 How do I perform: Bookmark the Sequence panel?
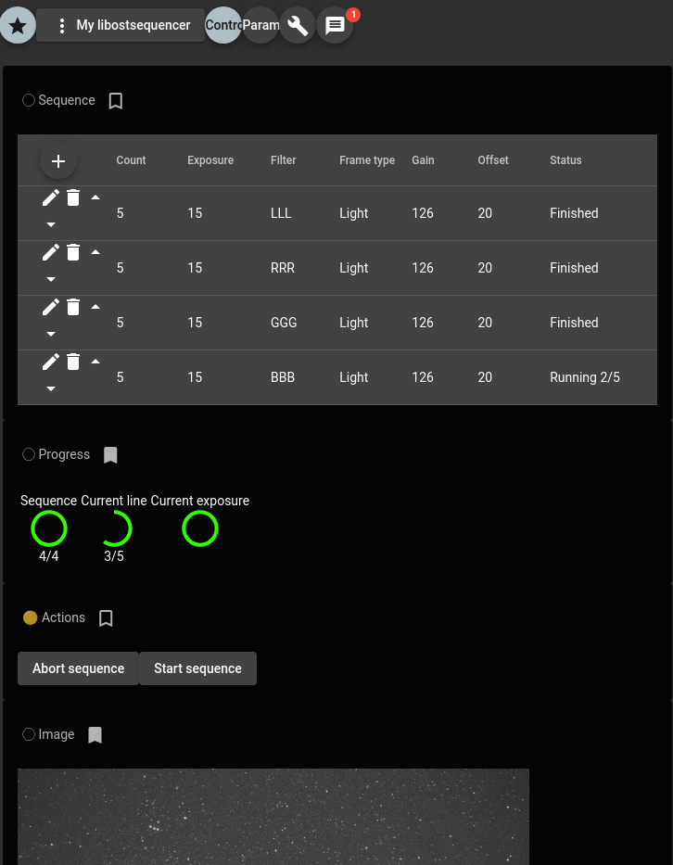pyautogui.click(x=116, y=101)
